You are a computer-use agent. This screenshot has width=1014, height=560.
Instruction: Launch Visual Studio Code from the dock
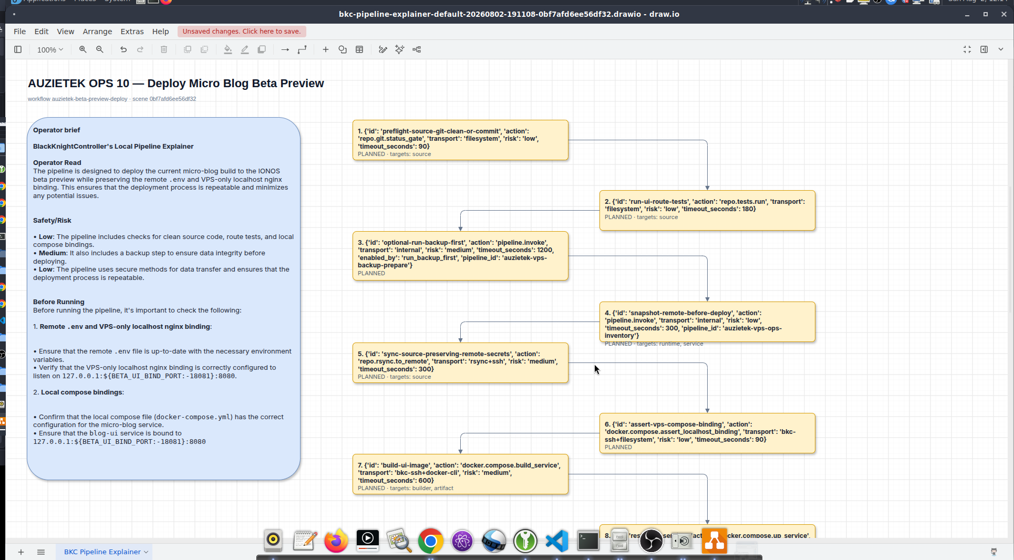point(557,541)
